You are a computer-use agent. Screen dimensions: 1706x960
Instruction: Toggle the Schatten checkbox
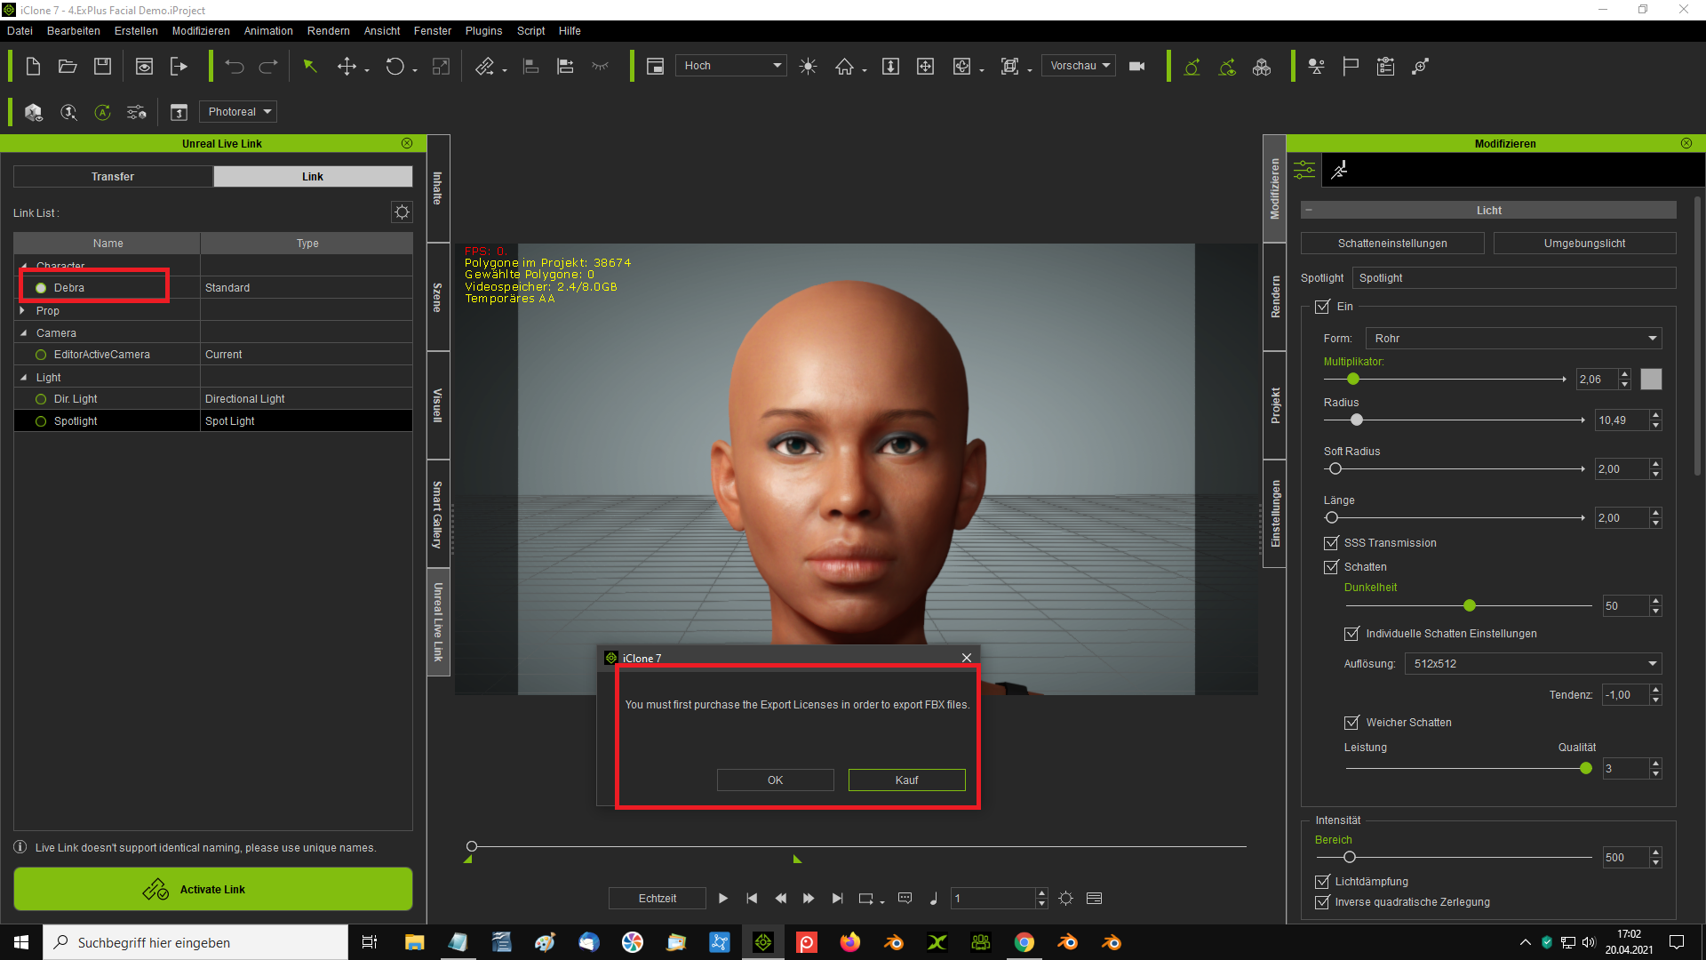tap(1331, 567)
